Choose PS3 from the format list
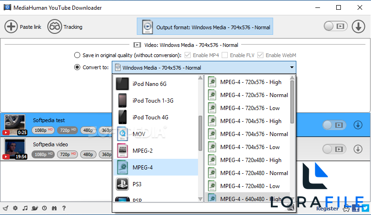The width and height of the screenshot is (371, 215). 156,184
